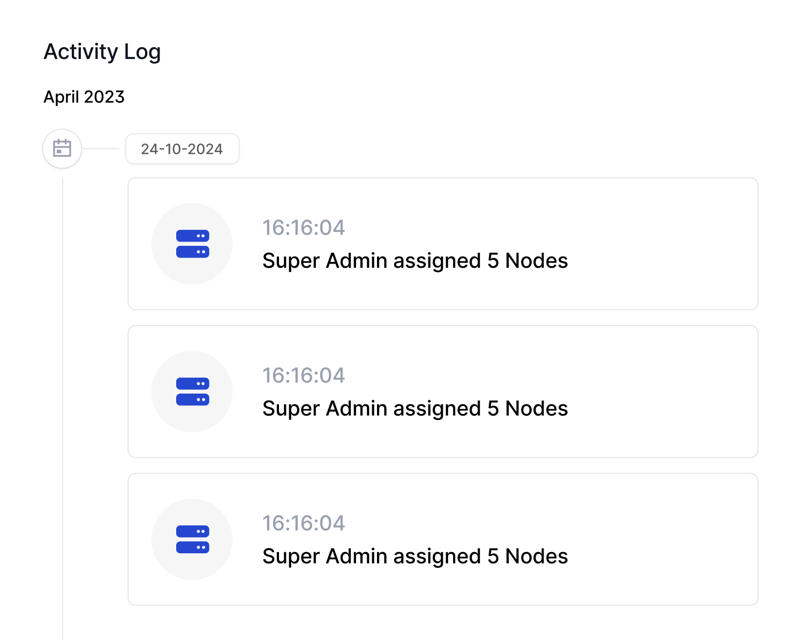
Task: Click empty right area of third log card
Action: click(x=664, y=539)
